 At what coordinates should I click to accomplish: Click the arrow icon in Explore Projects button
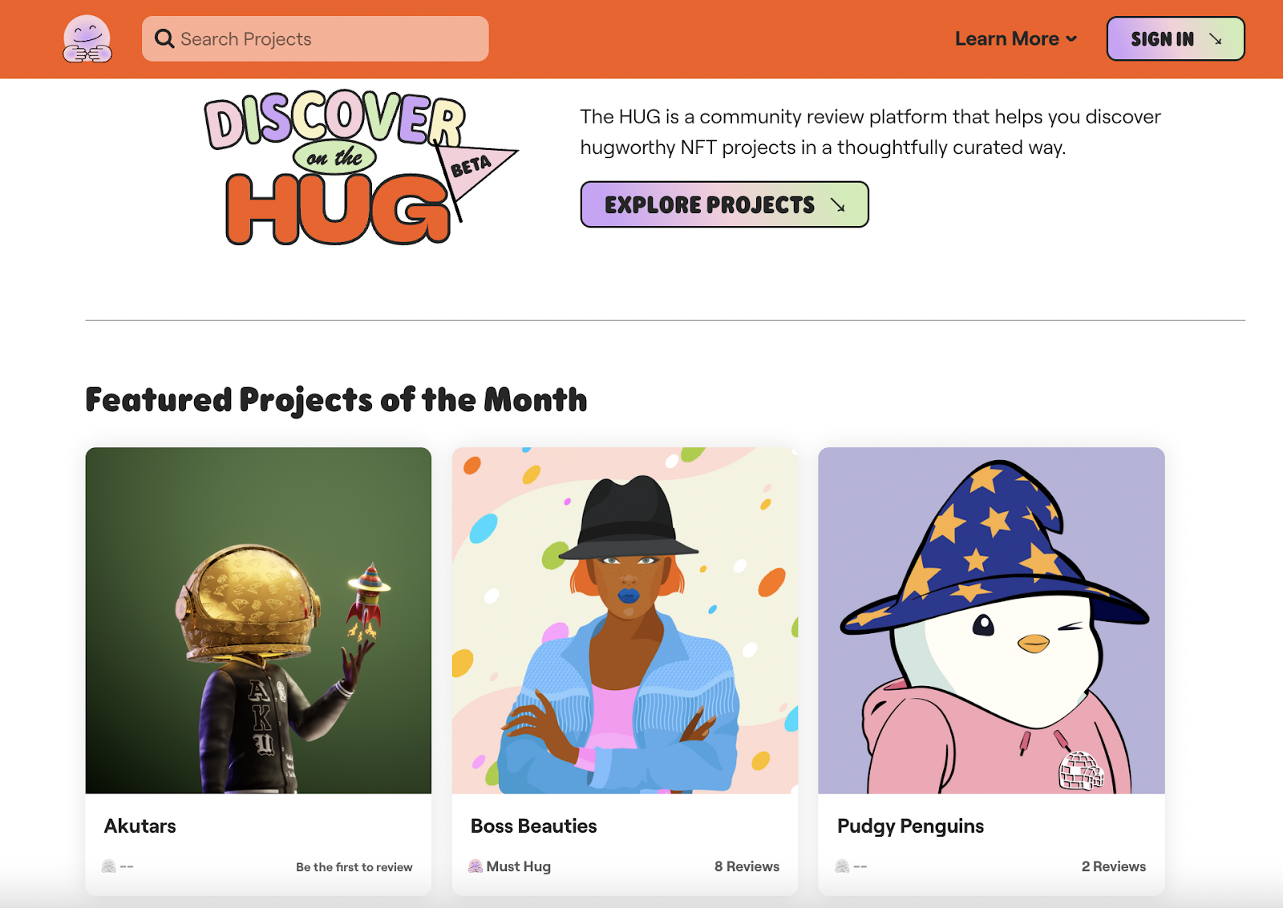tap(838, 205)
